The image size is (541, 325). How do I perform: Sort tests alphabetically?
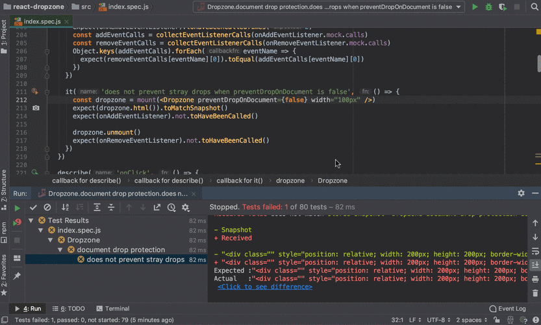(x=65, y=207)
